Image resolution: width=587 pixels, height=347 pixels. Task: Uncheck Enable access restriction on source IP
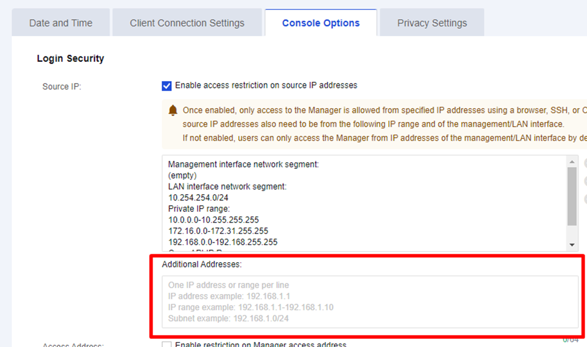[x=166, y=86]
